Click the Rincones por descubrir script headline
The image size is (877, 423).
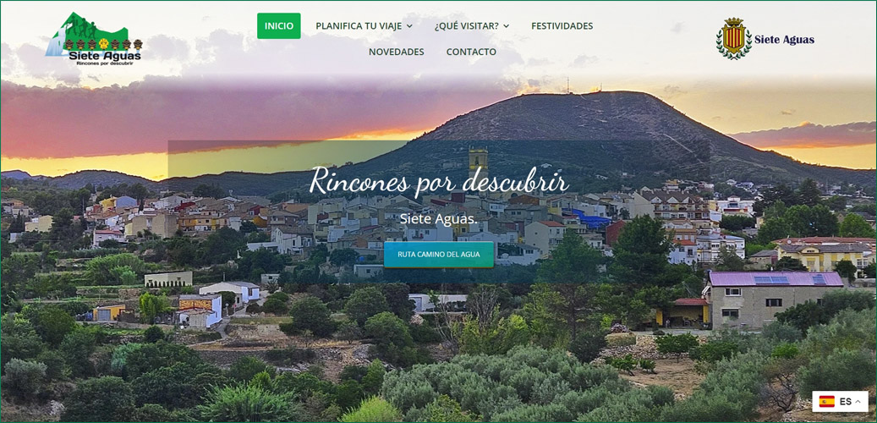(439, 181)
